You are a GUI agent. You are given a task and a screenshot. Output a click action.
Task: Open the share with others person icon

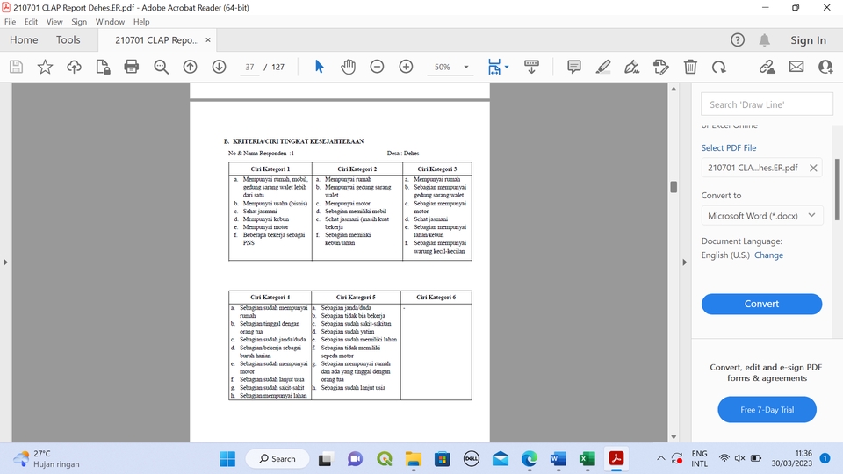point(825,67)
